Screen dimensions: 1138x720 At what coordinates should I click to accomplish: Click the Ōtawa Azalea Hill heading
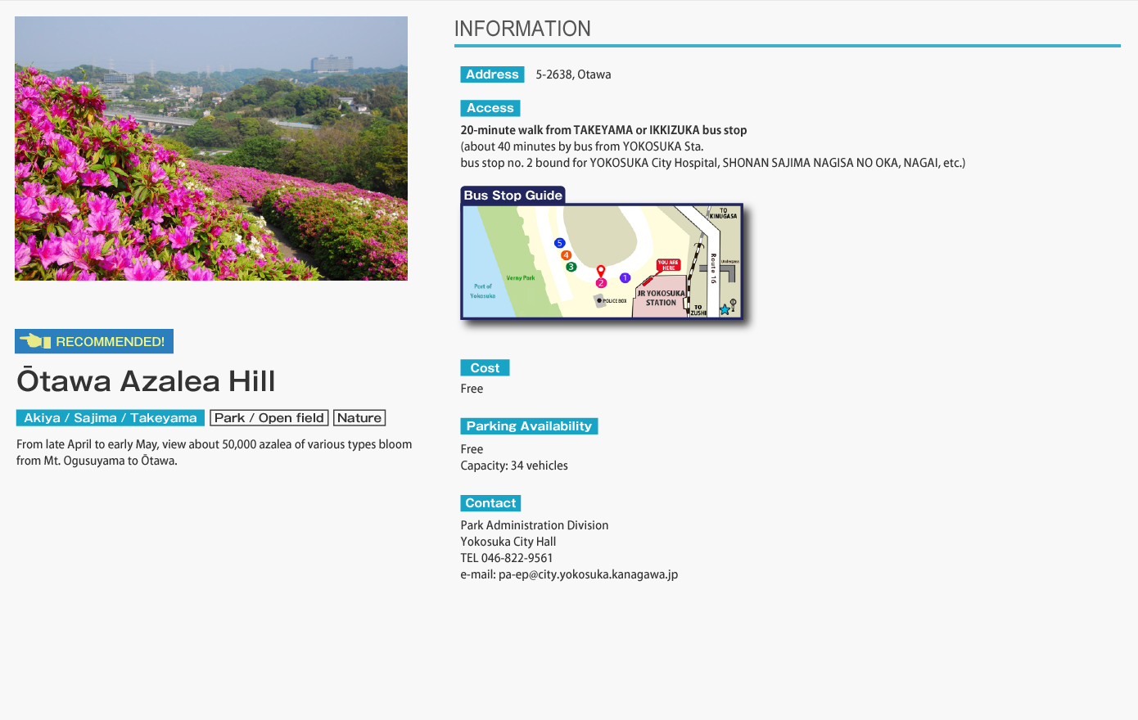tap(146, 381)
